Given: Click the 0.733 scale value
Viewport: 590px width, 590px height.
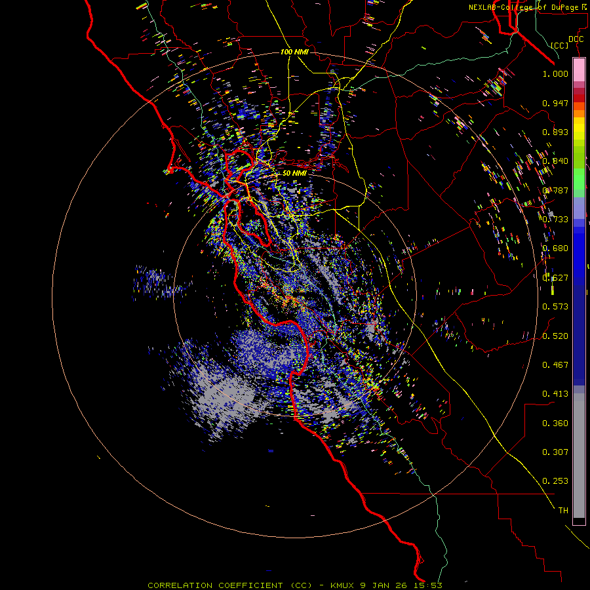Looking at the screenshot, I should point(555,220).
